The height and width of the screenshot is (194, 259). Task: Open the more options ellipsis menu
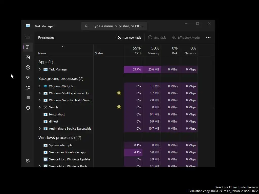click(x=208, y=38)
